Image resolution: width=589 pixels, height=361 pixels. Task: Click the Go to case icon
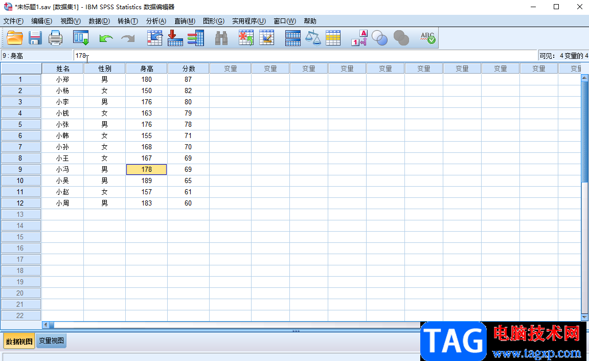(x=154, y=38)
